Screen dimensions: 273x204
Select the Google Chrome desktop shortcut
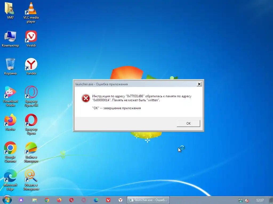(x=10, y=152)
